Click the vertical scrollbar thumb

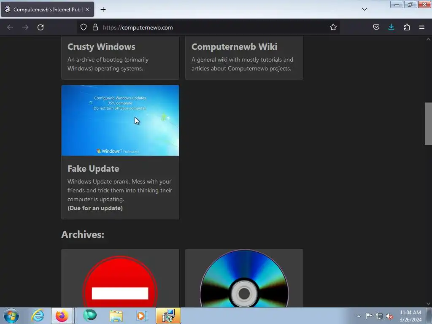pyautogui.click(x=428, y=124)
